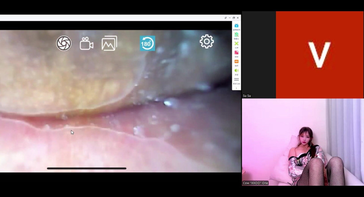This screenshot has height=197, width=364.
Task: Mute the green speaker sound icon
Action: pyautogui.click(x=236, y=70)
